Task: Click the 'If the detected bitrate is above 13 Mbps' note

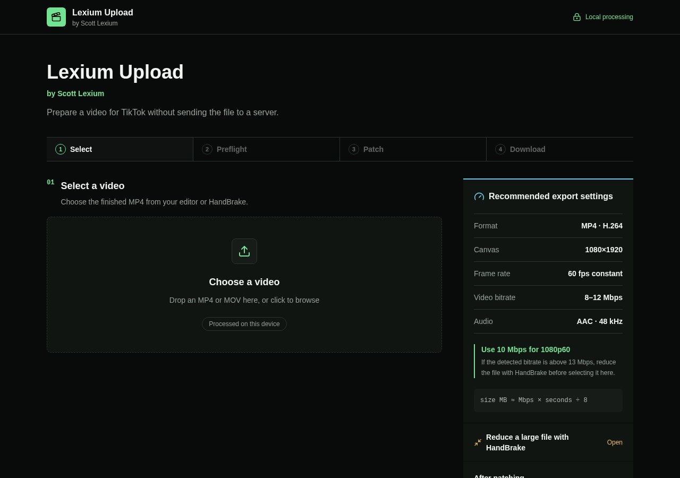Action: pyautogui.click(x=549, y=368)
